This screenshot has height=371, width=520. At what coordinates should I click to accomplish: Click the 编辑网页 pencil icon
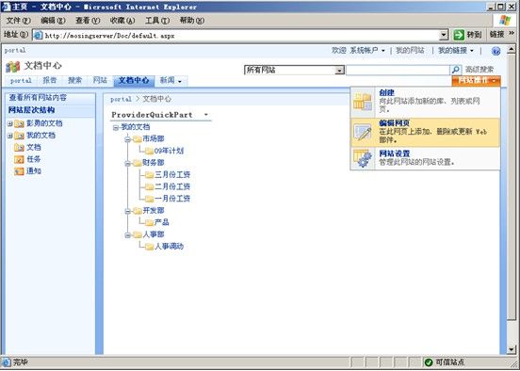[362, 132]
